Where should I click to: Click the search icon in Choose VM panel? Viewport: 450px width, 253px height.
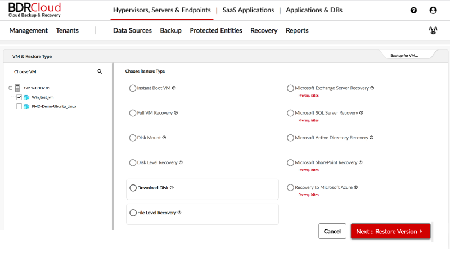(100, 71)
